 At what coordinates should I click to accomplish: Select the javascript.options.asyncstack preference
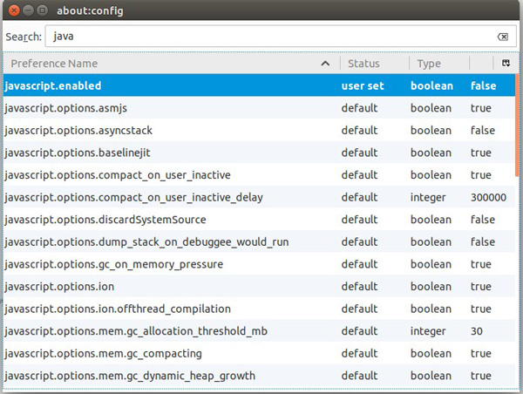click(259, 130)
